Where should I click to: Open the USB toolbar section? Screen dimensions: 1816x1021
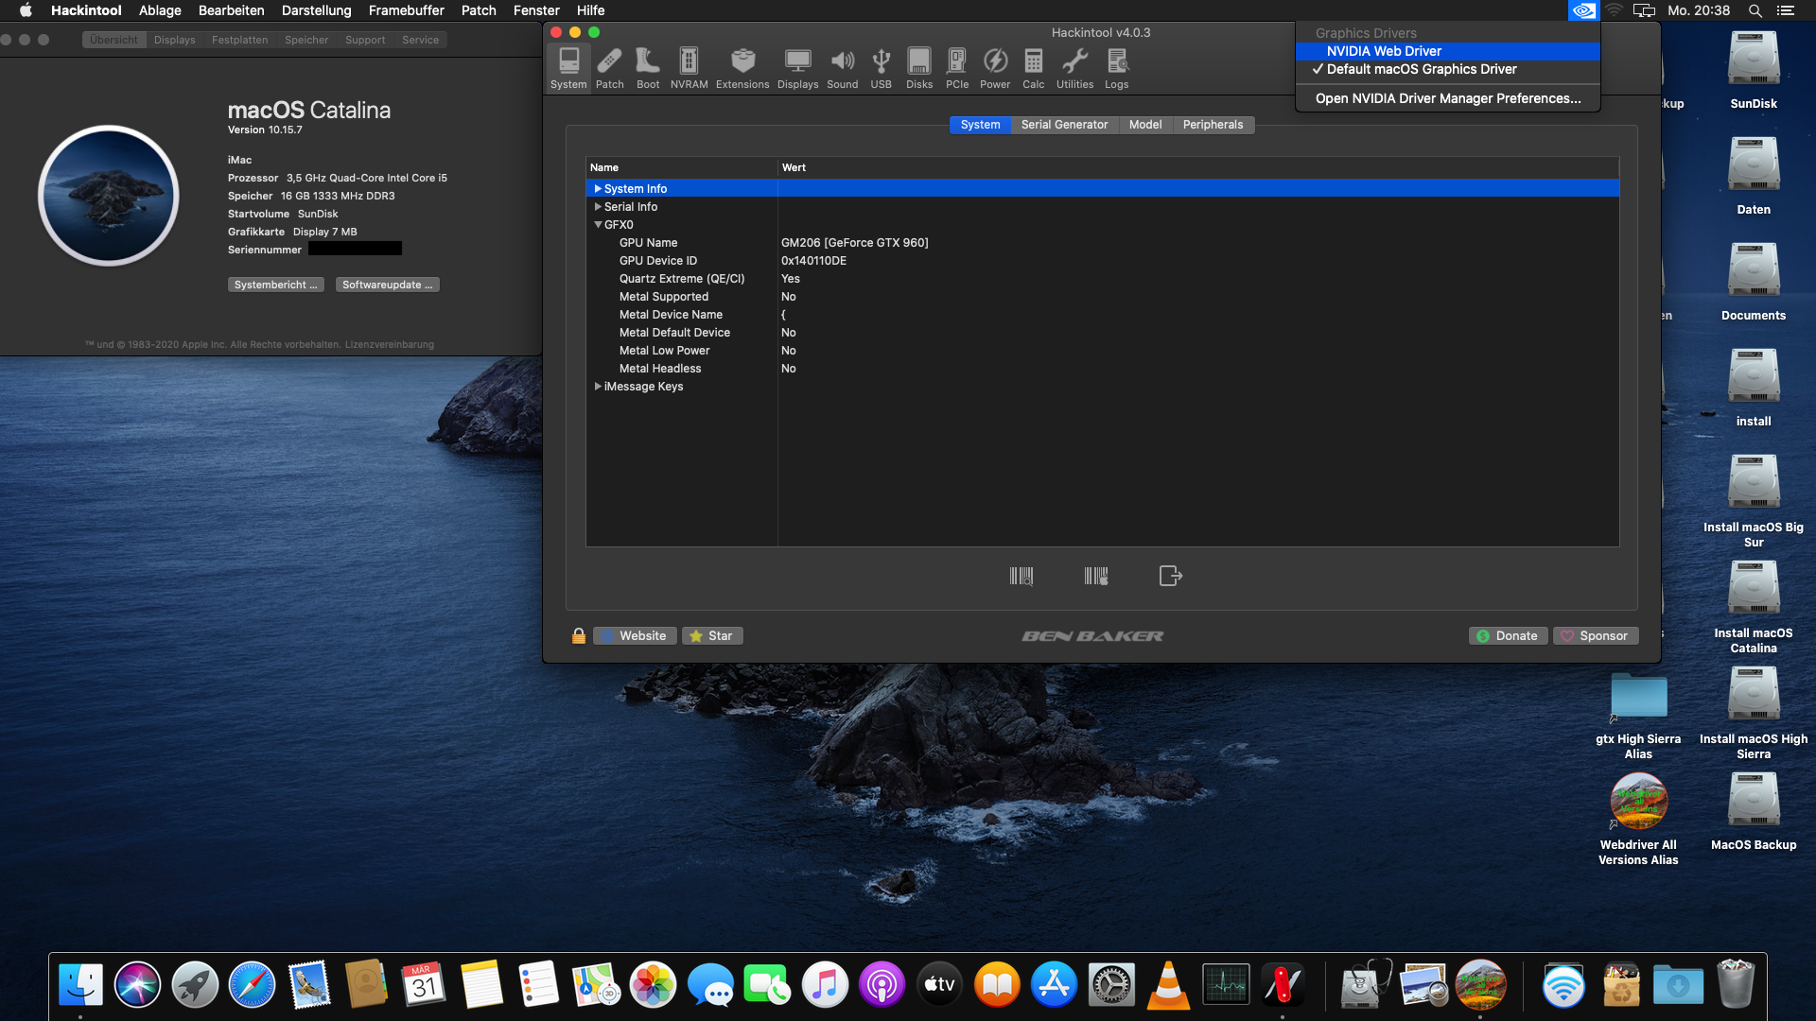881,68
